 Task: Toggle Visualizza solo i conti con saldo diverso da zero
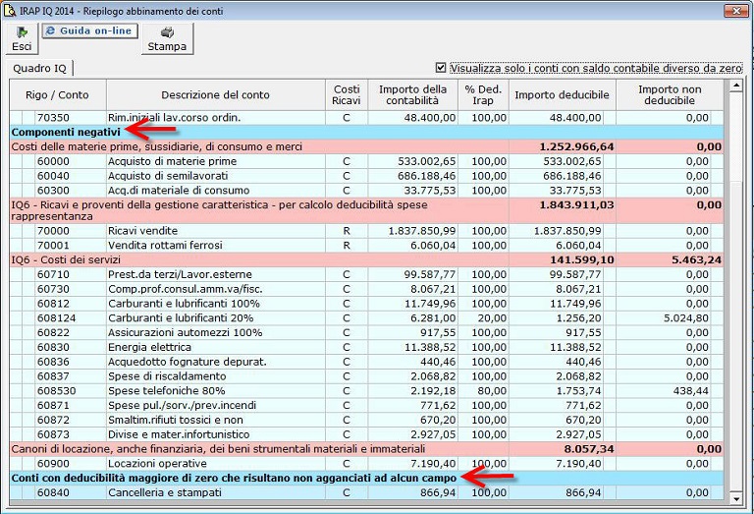441,68
